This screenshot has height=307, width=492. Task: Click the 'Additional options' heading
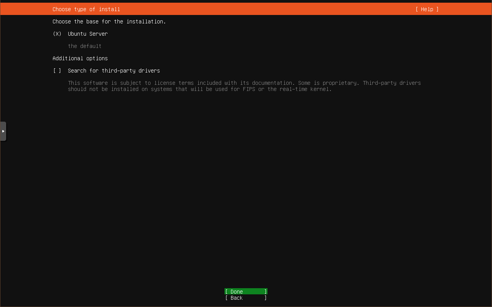coord(80,58)
